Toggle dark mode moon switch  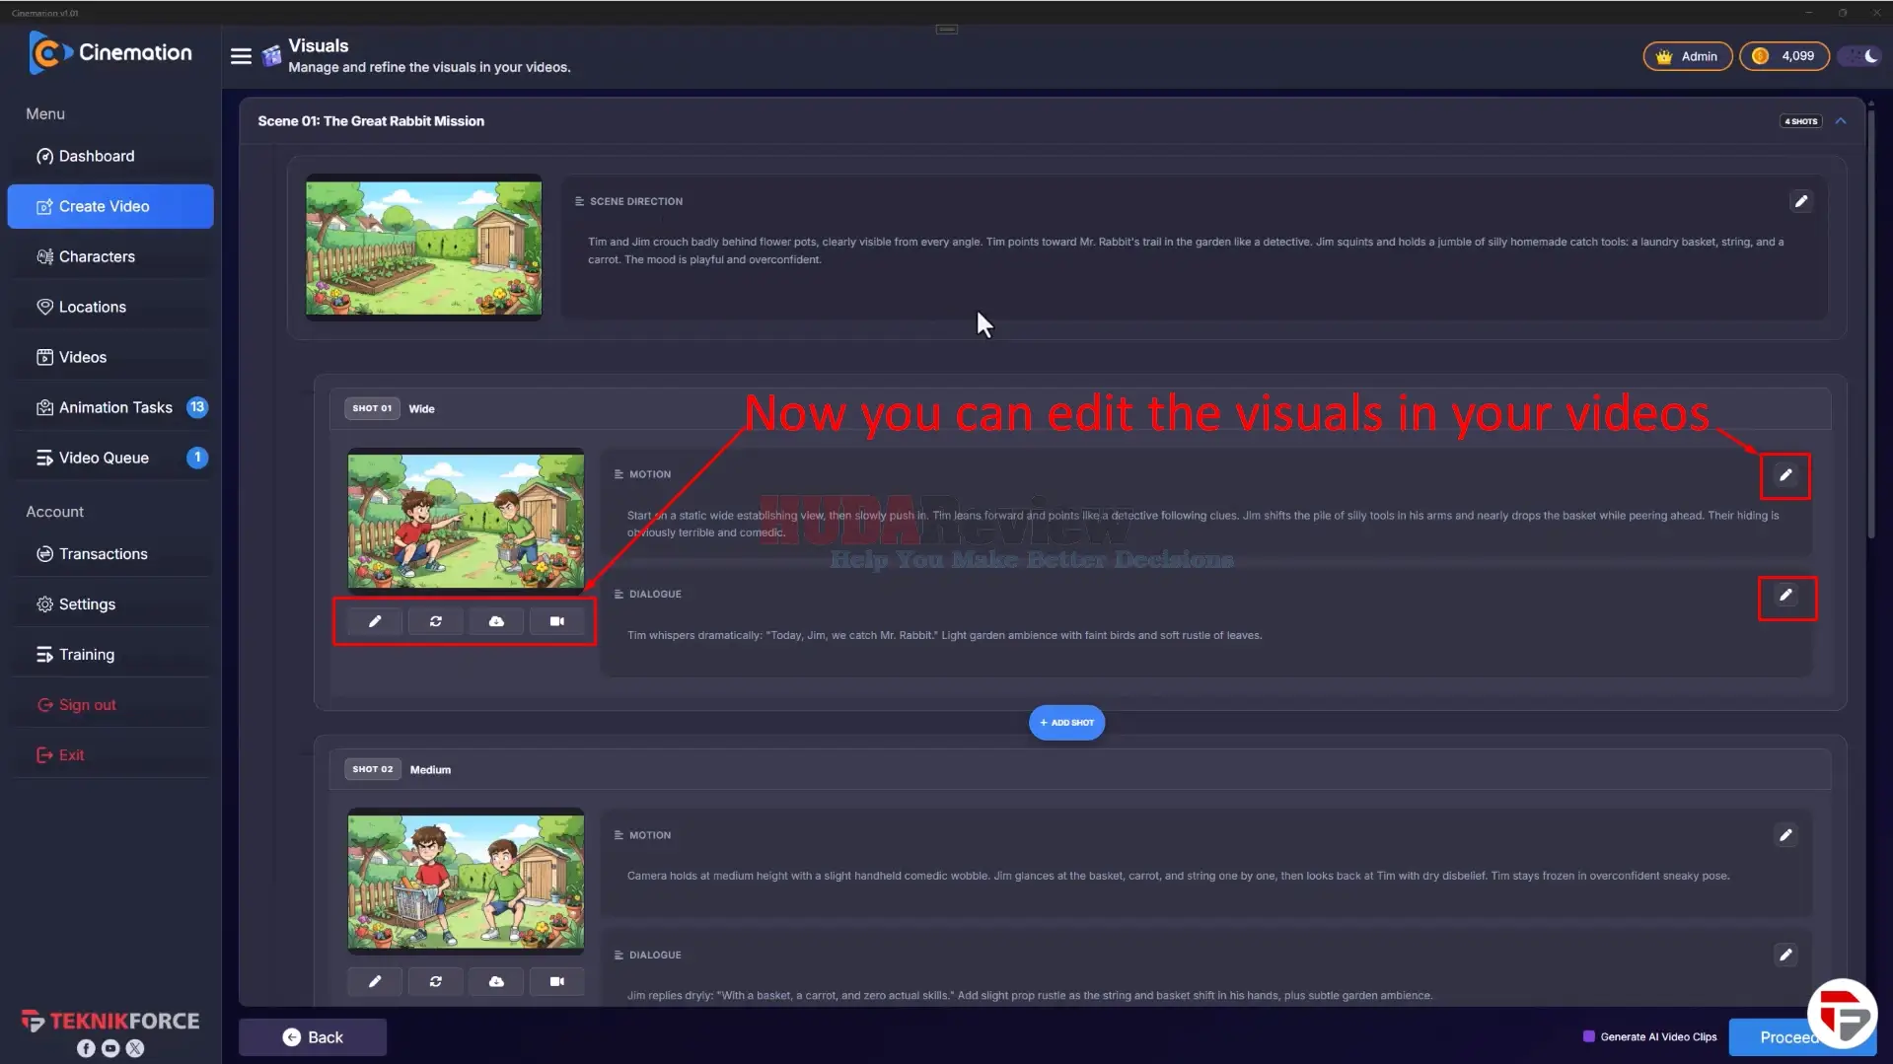click(x=1861, y=56)
